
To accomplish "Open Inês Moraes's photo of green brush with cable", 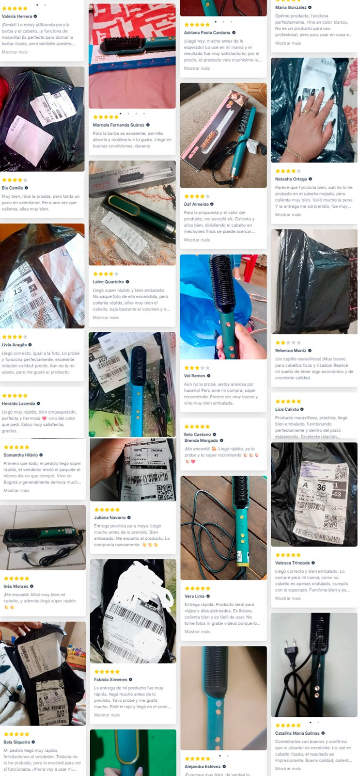I will pyautogui.click(x=43, y=537).
